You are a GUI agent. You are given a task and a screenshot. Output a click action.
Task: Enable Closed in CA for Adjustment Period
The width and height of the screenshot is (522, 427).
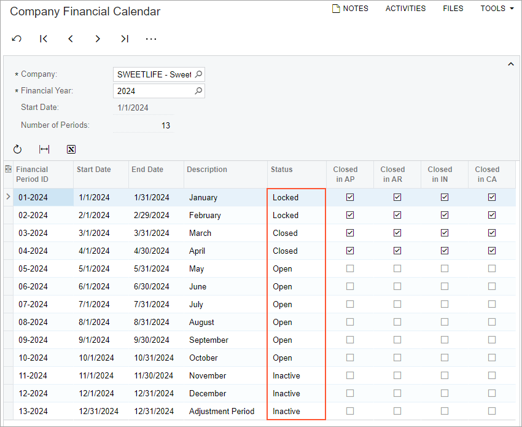pos(492,411)
